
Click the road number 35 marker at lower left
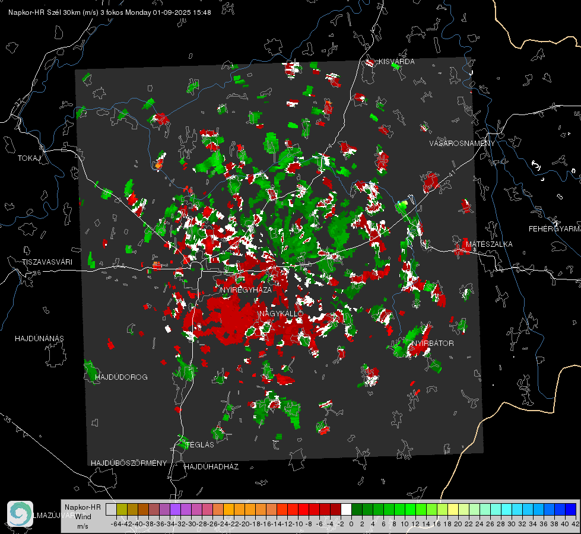[8, 419]
